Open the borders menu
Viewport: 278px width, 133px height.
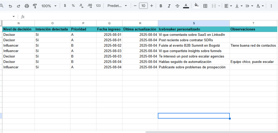coord(205,6)
